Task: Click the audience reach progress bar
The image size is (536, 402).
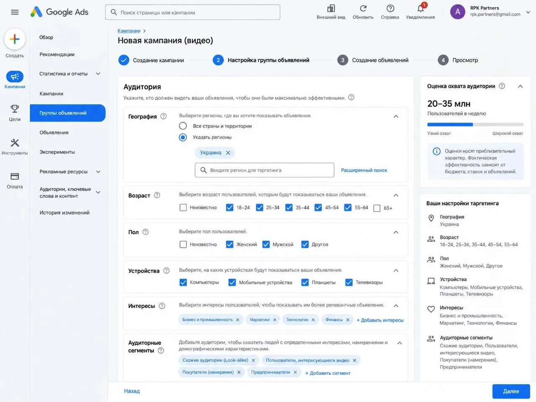Action: point(475,124)
